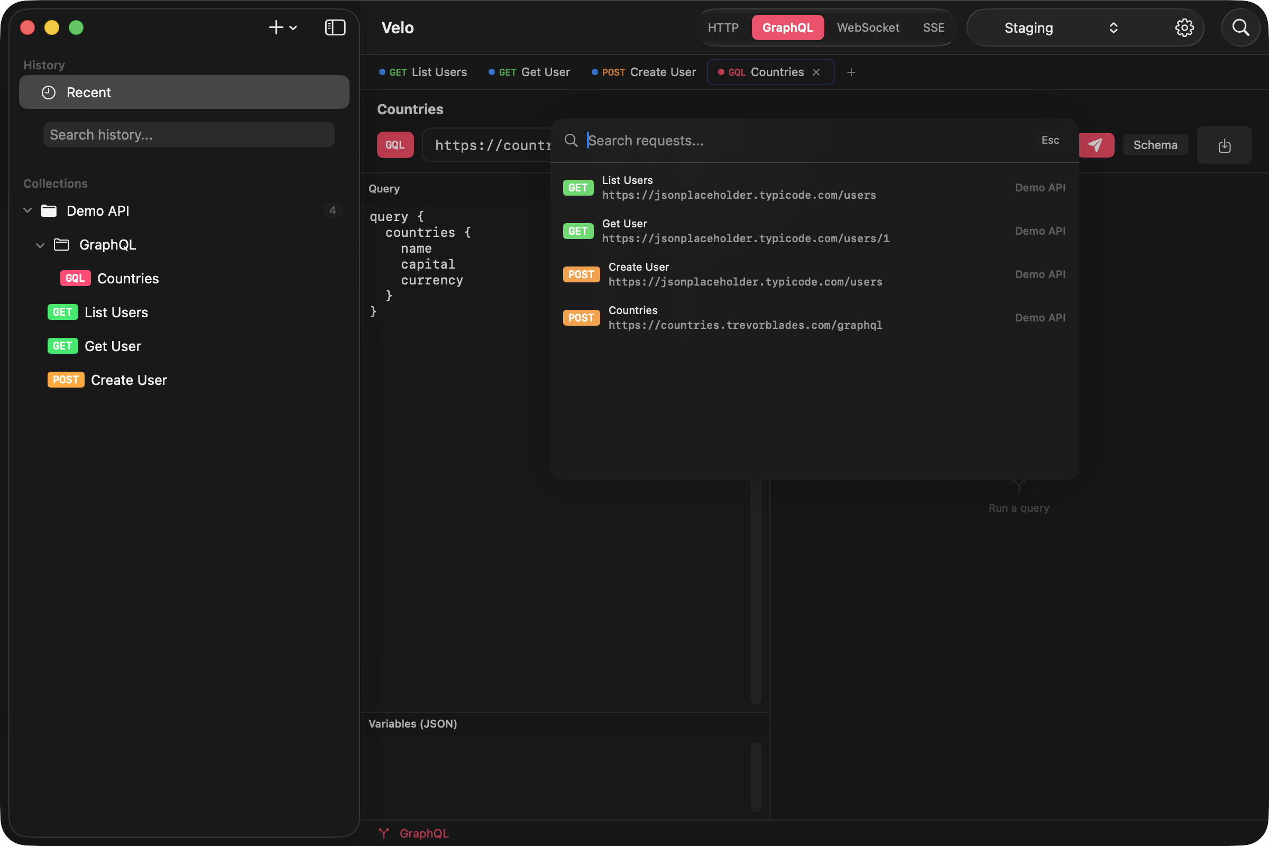Open the Staging environment selector
This screenshot has width=1269, height=846.
[x=1060, y=27]
